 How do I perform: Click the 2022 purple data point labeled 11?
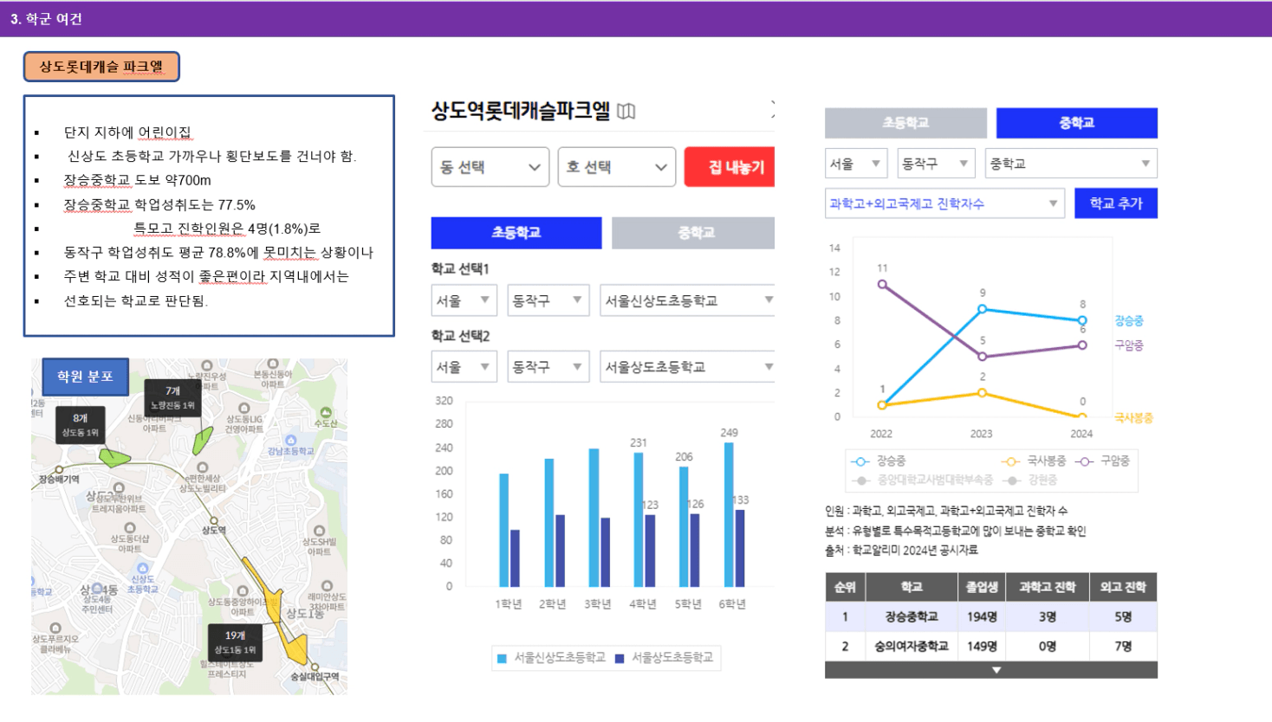(x=882, y=284)
